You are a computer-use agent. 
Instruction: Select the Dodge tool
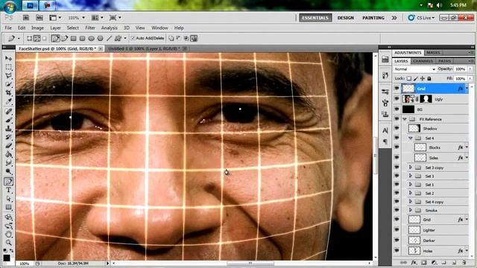click(8, 172)
